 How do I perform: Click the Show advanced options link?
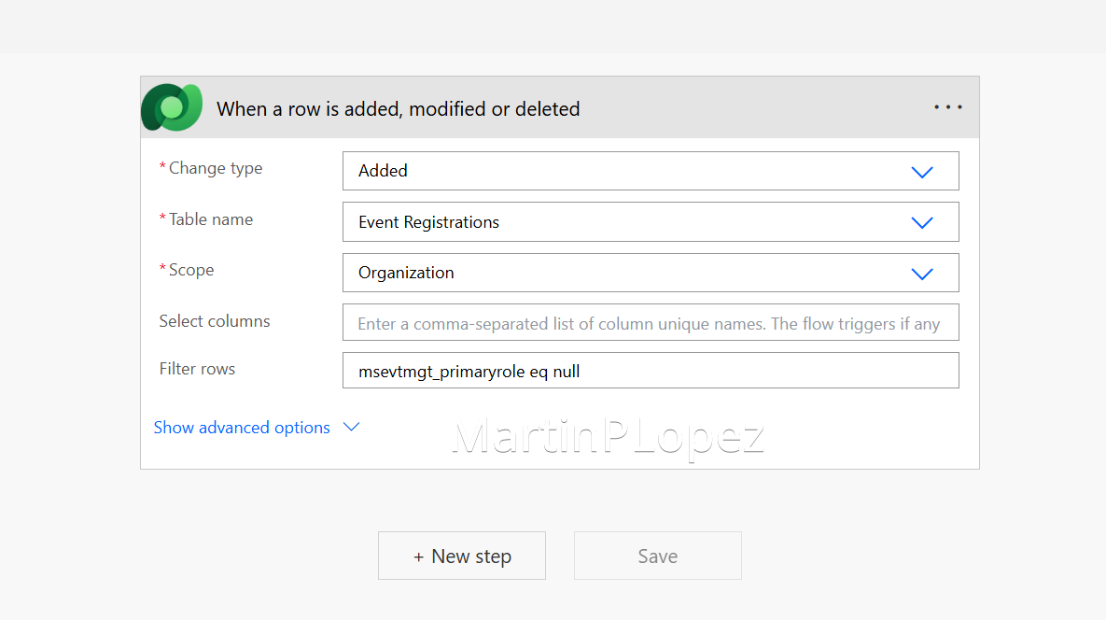242,428
